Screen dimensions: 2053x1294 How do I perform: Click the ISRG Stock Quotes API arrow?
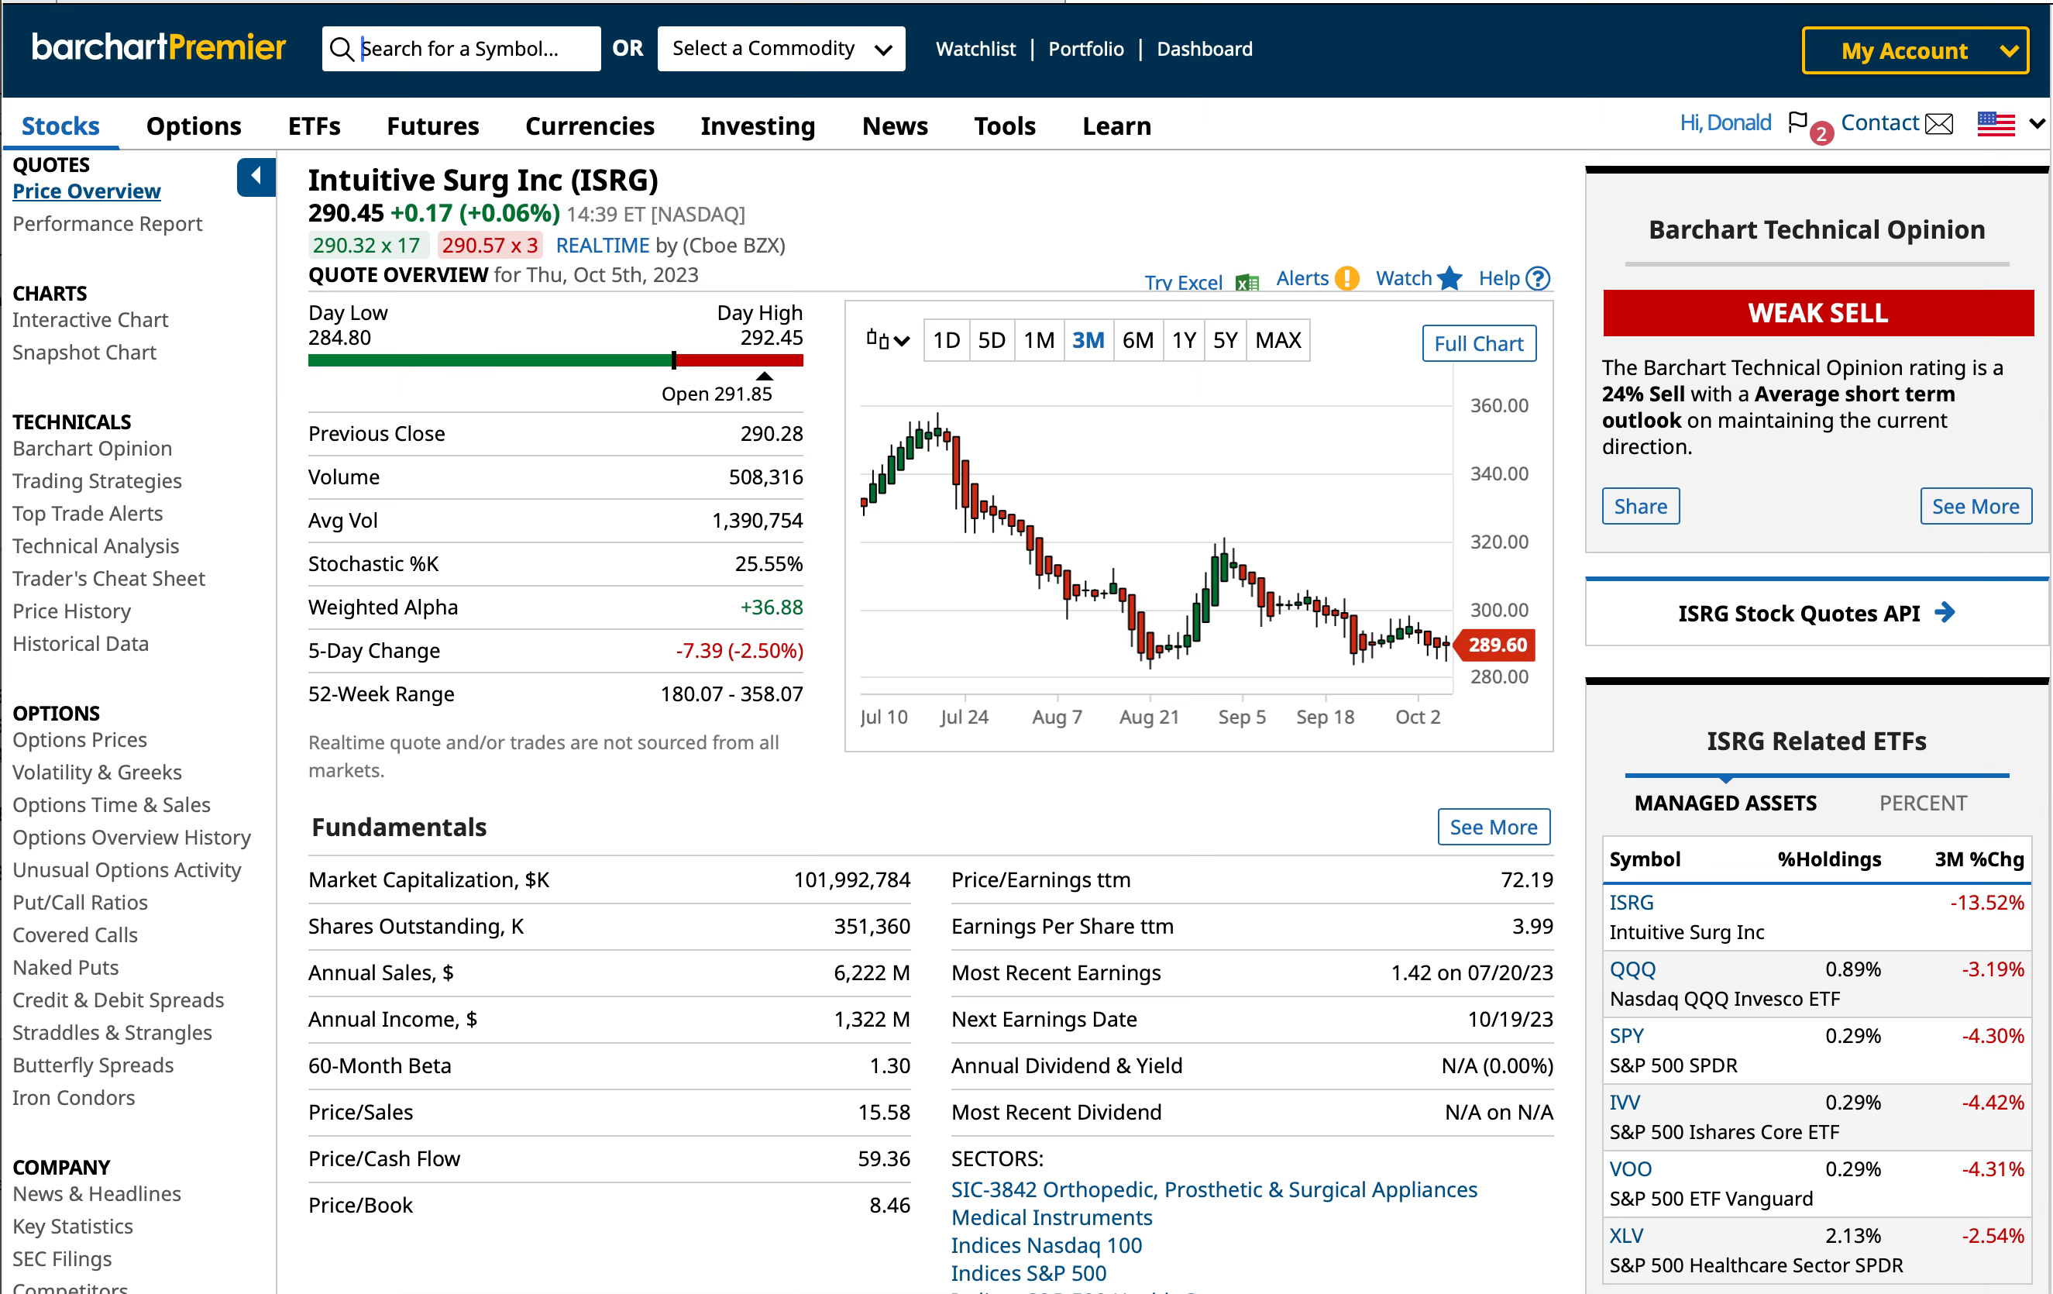pos(1944,612)
